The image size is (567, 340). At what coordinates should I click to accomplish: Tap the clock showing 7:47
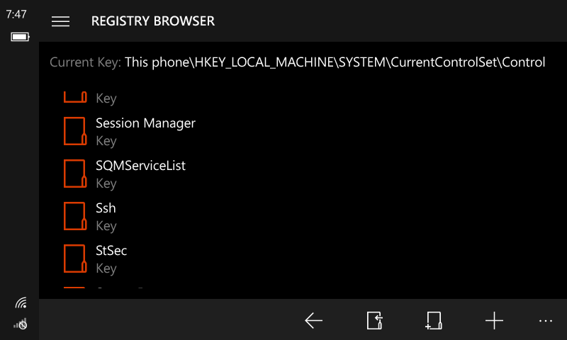[x=16, y=14]
